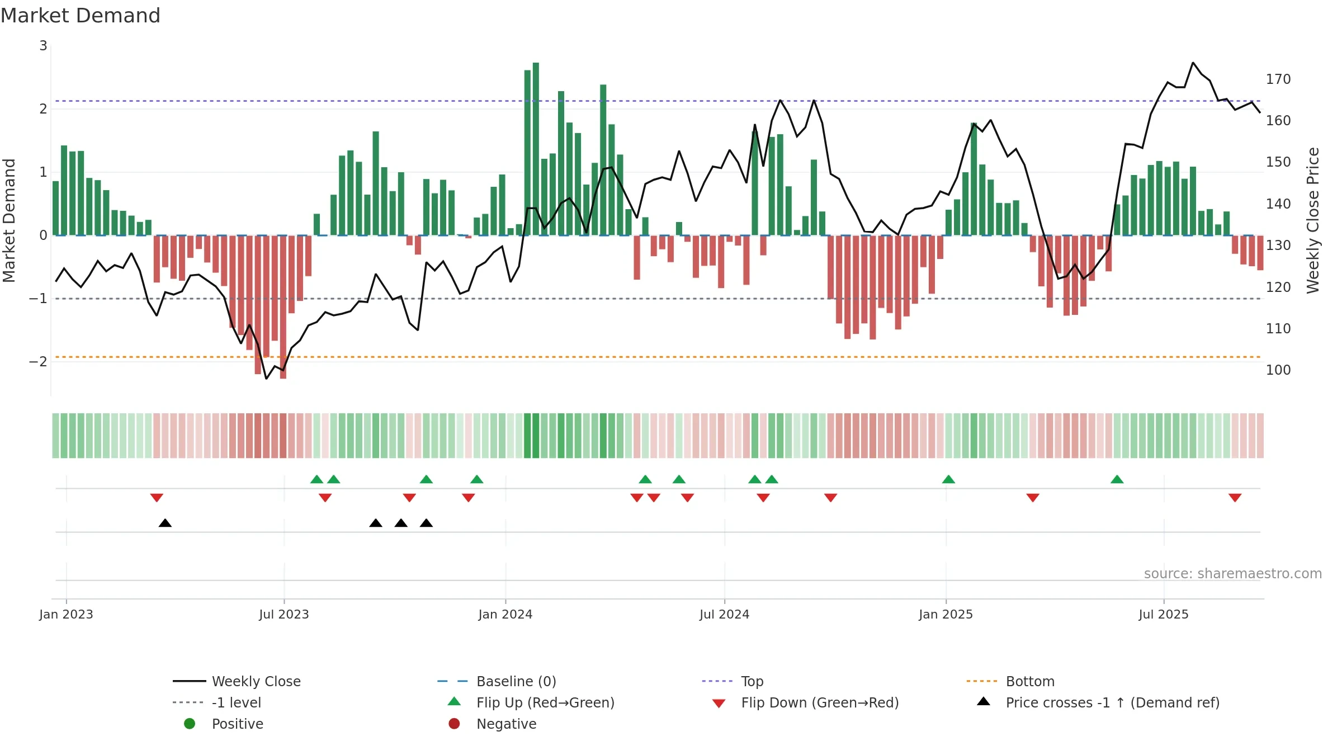Click the '150' price axis tick label
This screenshot has width=1342, height=755.
pos(1278,162)
